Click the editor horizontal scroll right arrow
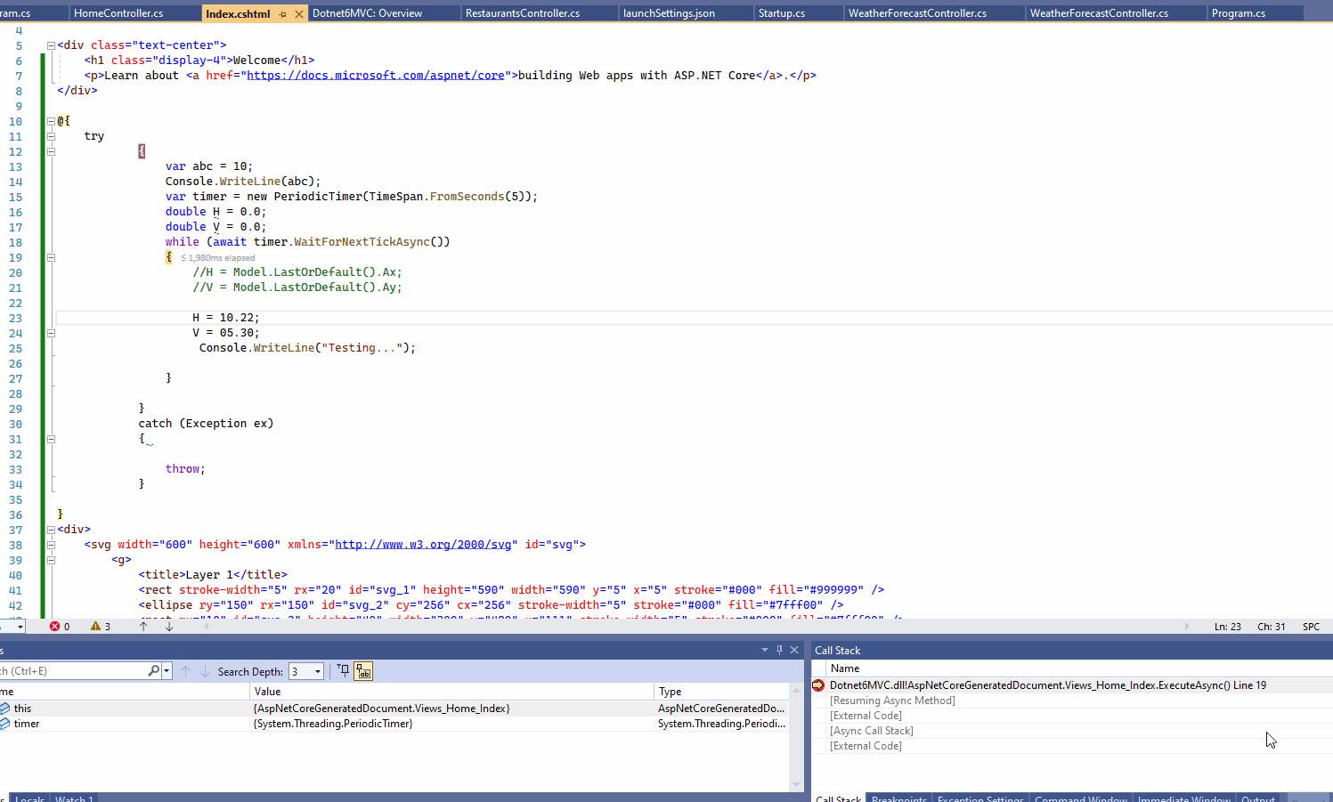The image size is (1333, 802). [x=1187, y=627]
